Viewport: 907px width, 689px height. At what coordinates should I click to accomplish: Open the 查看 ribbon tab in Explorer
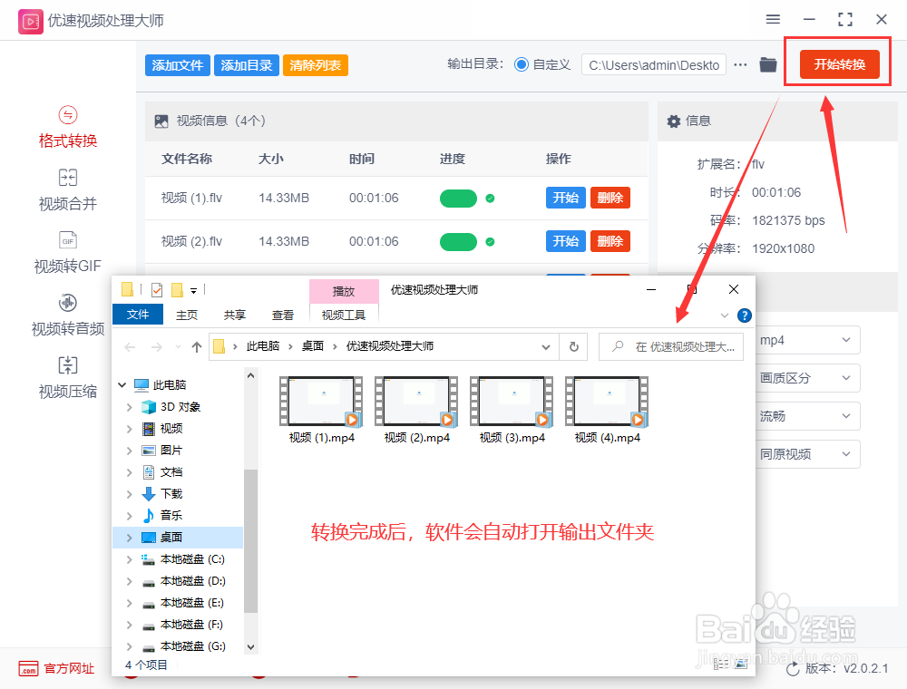[x=283, y=315]
